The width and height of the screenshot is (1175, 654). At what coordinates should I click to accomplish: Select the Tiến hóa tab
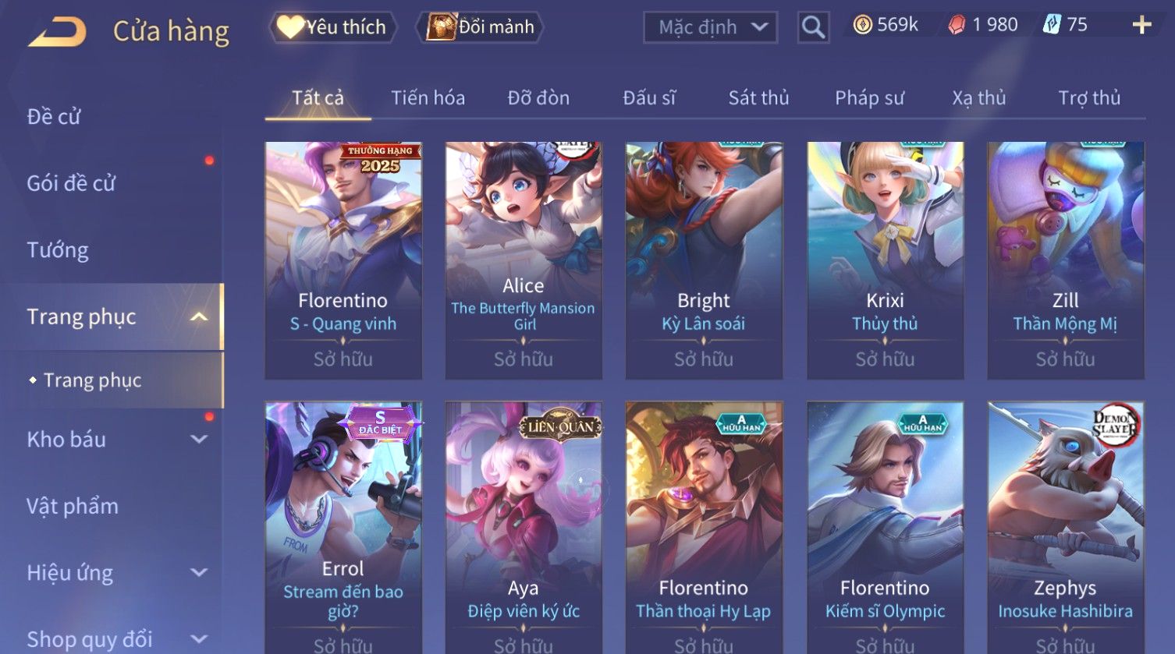coord(428,98)
